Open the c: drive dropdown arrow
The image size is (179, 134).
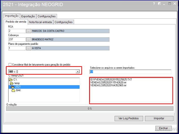pos(78,71)
